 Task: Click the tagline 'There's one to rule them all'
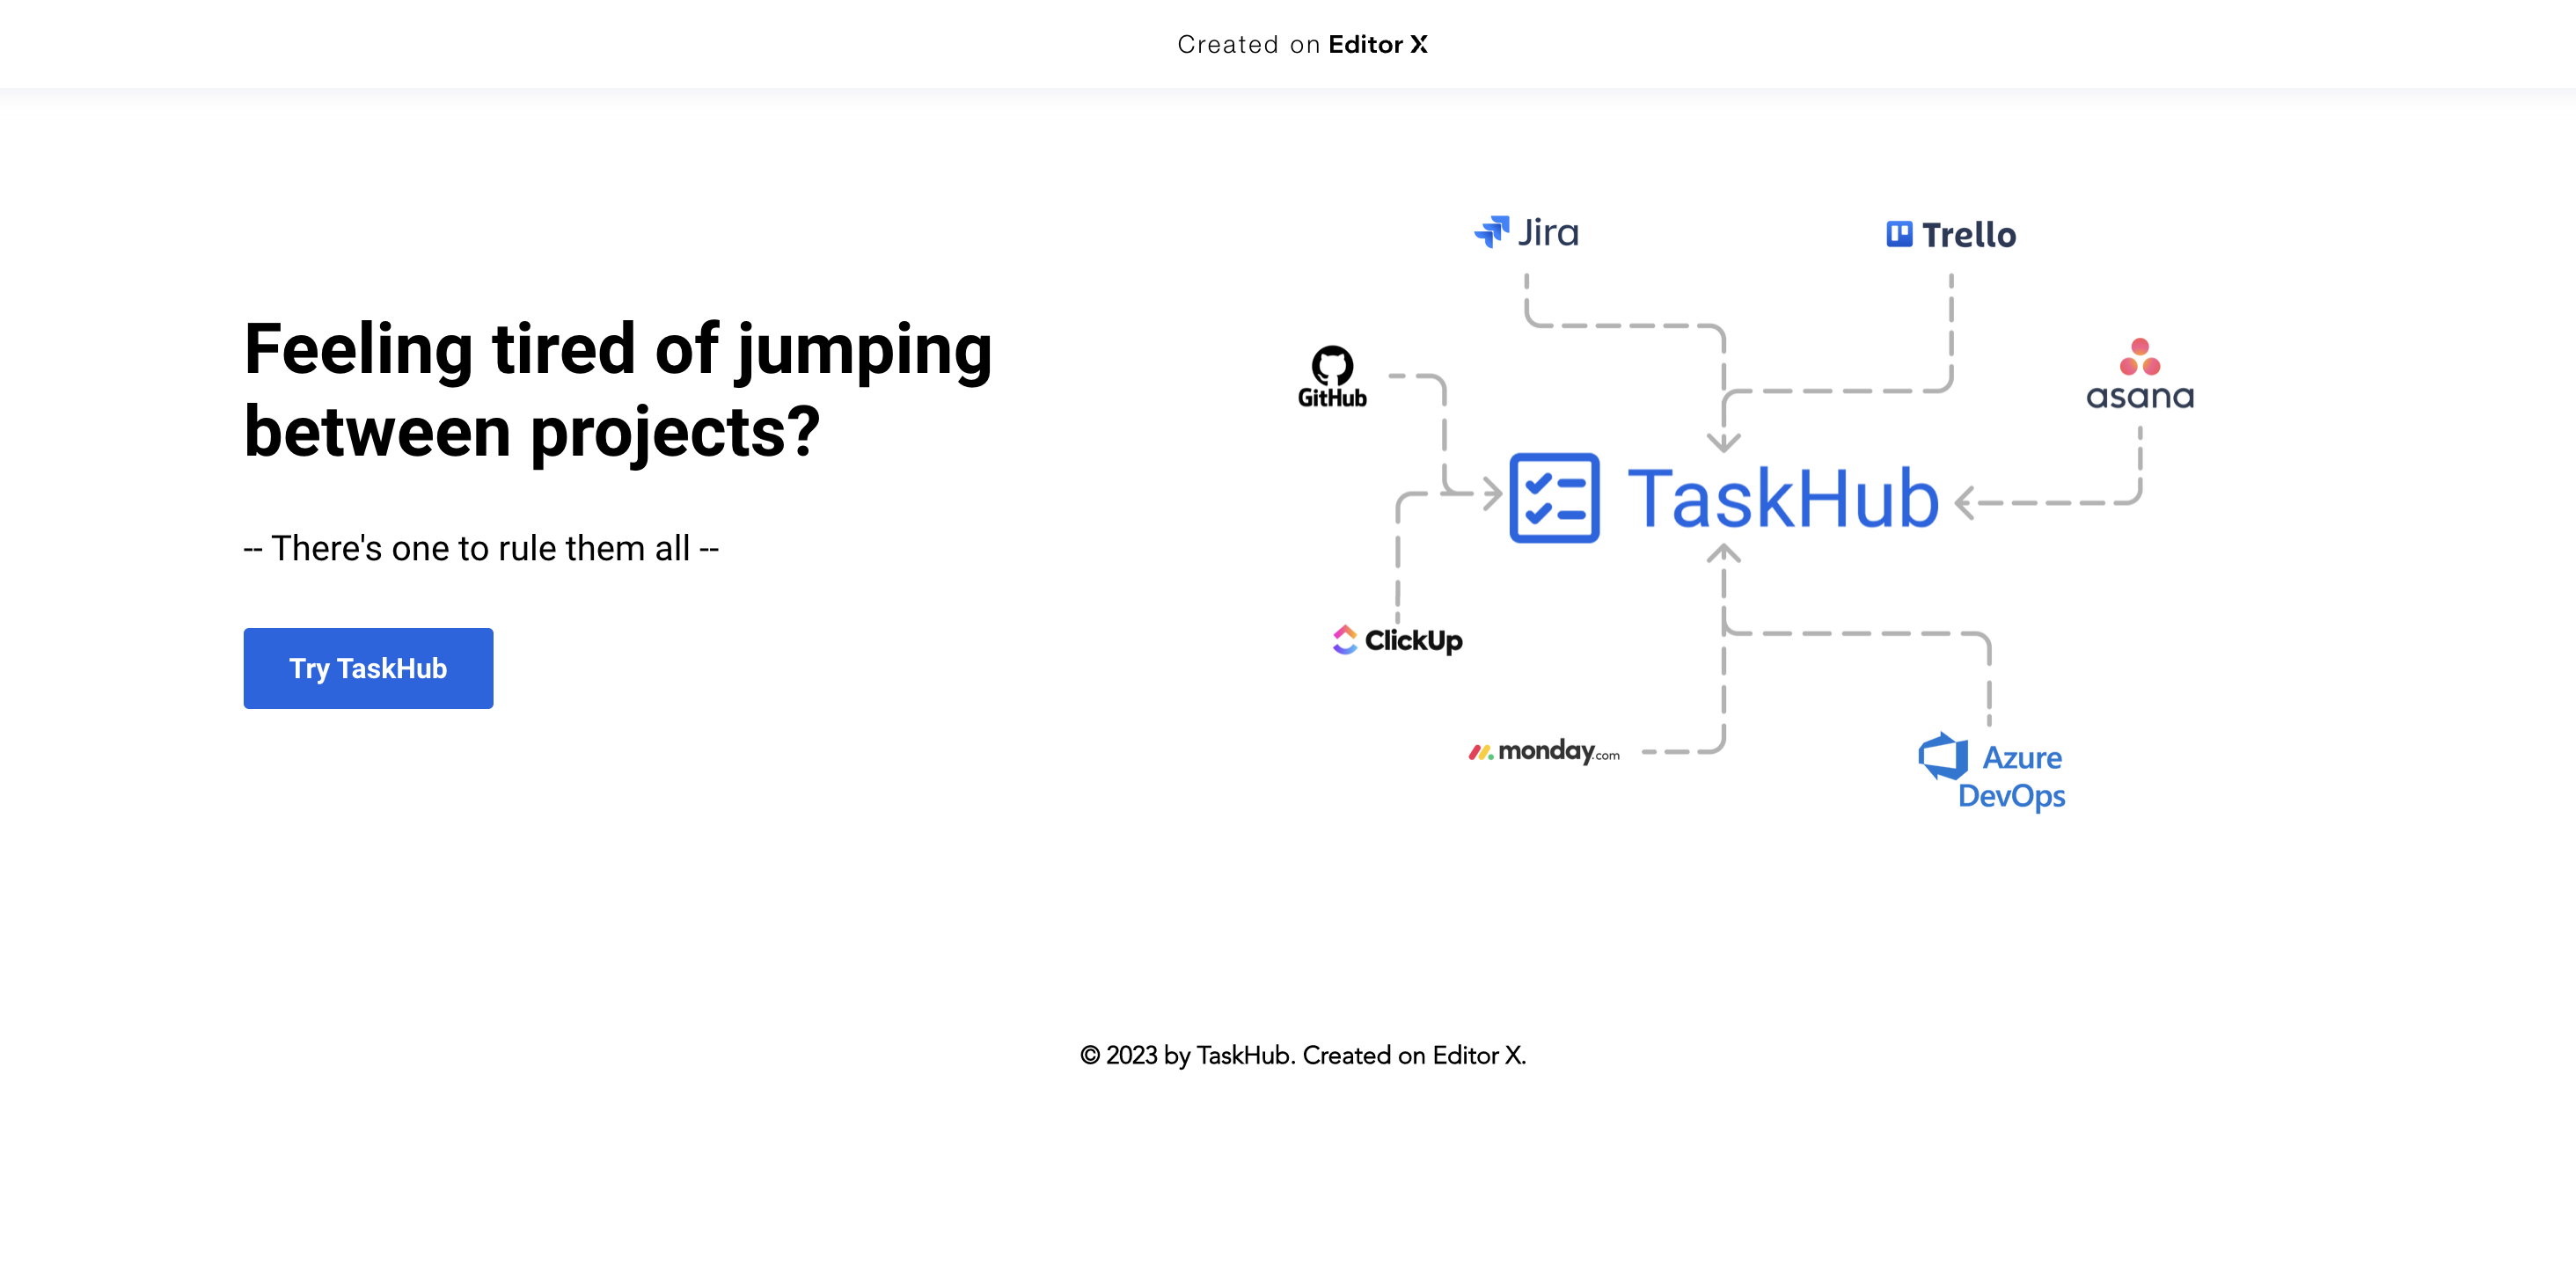(481, 548)
